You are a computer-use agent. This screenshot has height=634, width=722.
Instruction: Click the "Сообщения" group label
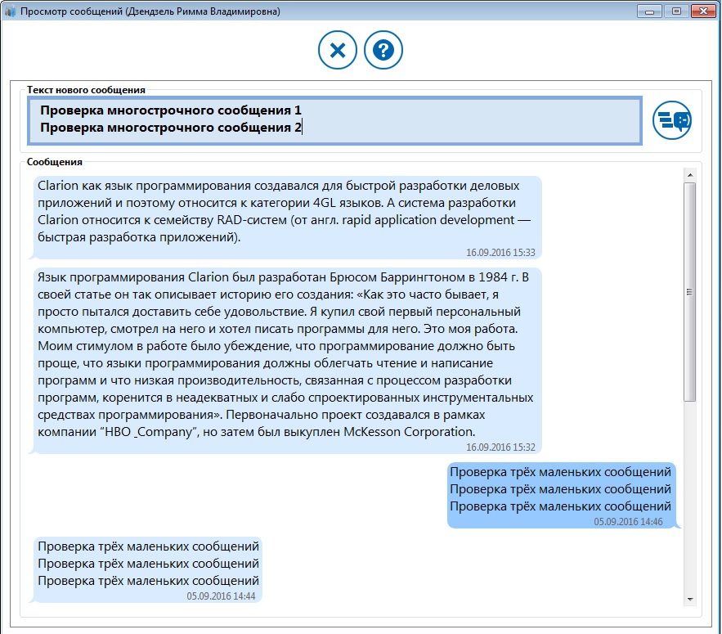[55, 163]
